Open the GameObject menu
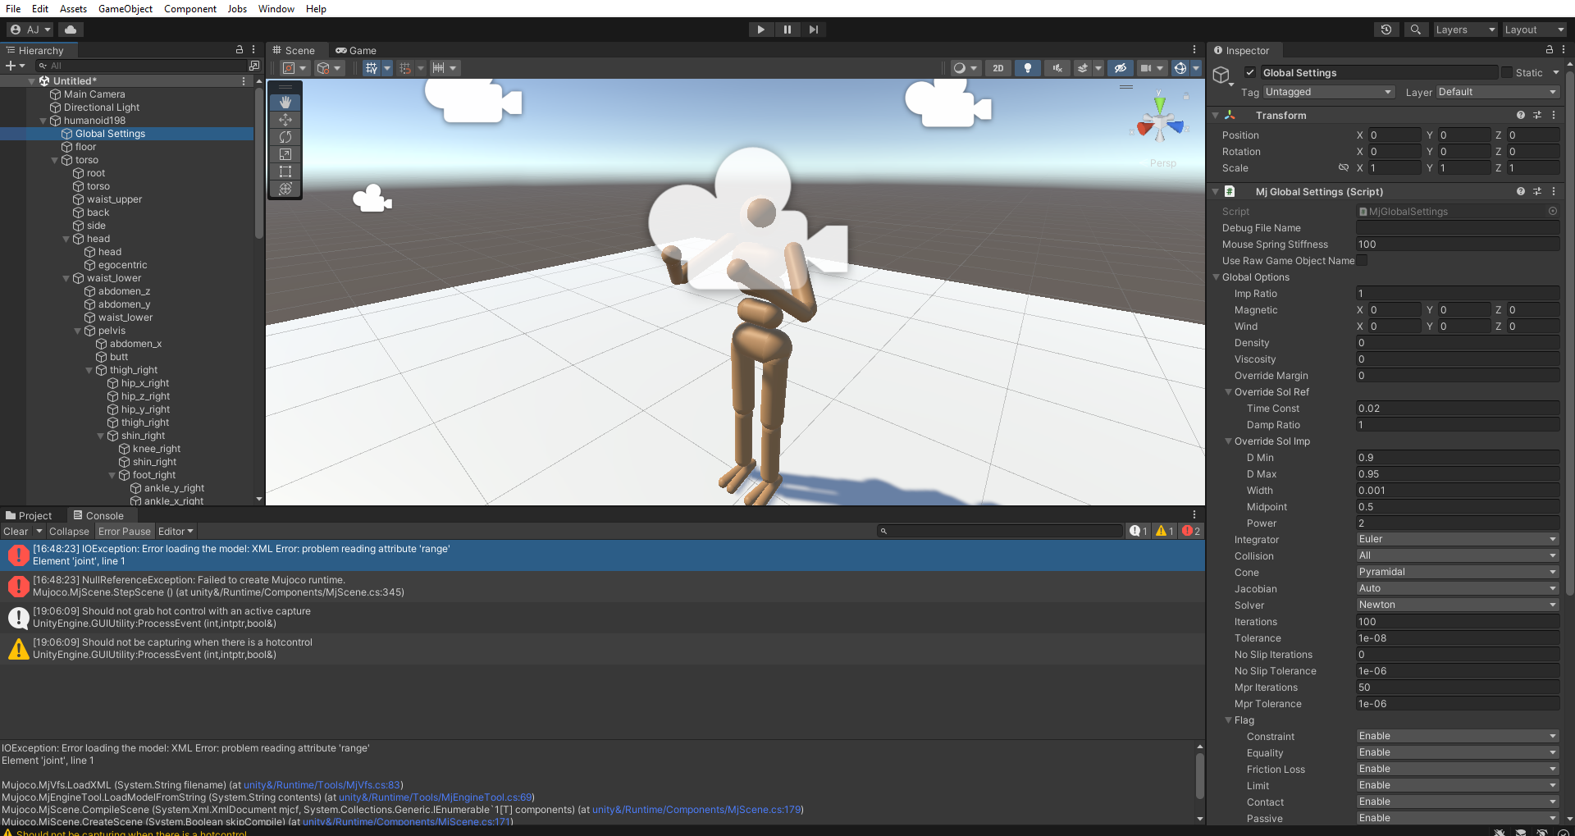1575x836 pixels. [125, 9]
